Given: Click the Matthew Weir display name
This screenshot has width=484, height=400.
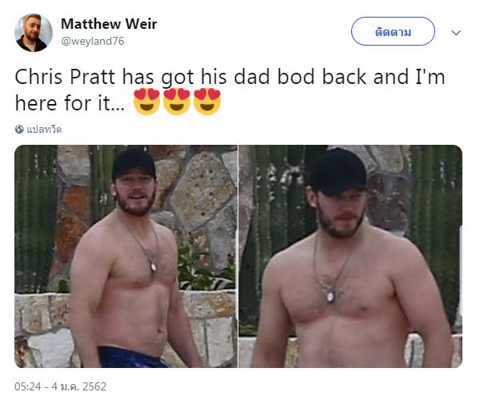Looking at the screenshot, I should tap(109, 24).
